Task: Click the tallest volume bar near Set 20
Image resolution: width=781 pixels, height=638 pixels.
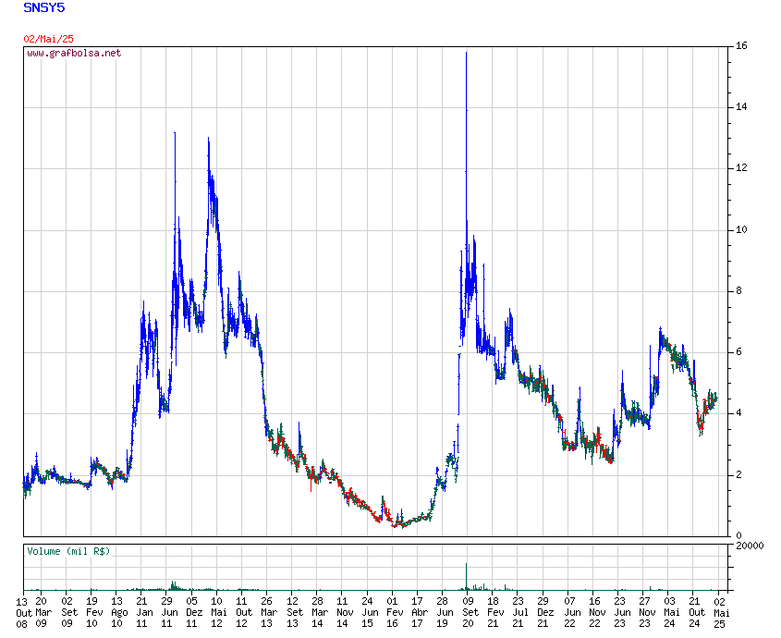Action: click(x=466, y=577)
